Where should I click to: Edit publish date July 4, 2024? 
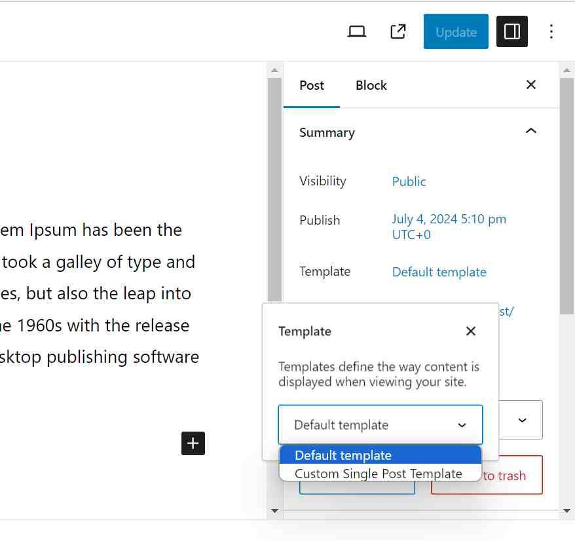(449, 227)
